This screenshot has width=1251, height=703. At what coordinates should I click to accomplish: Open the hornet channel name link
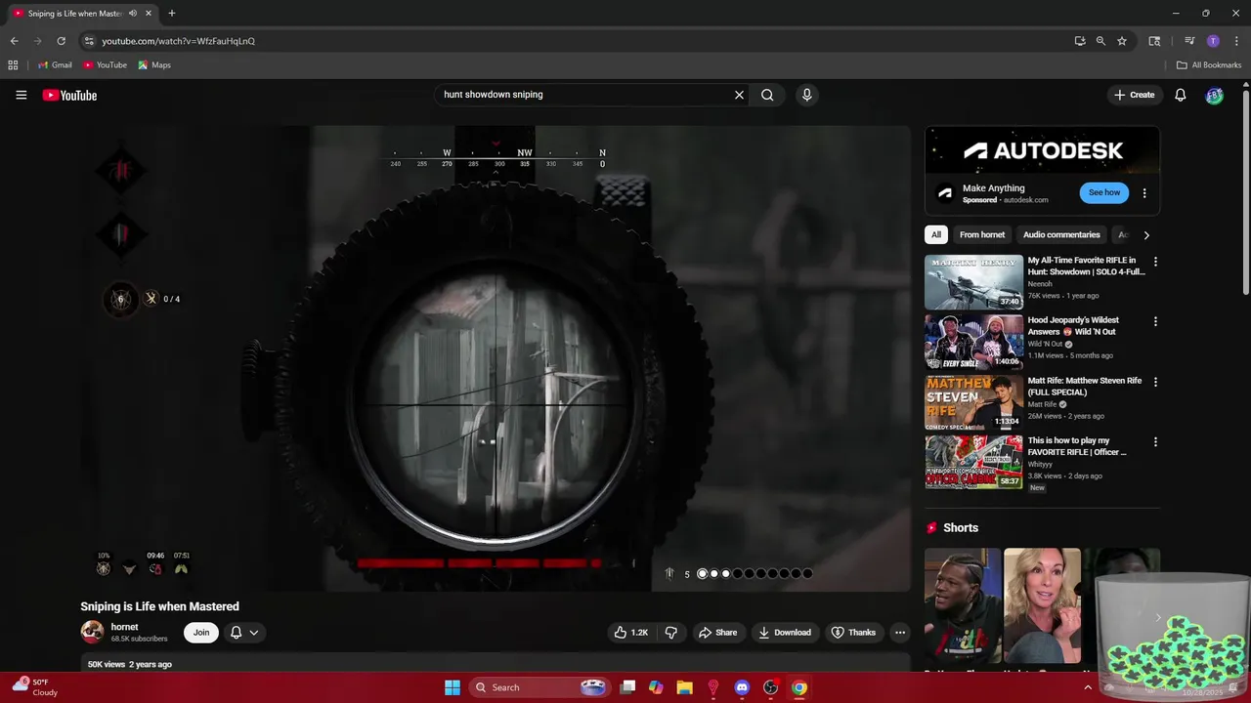pyautogui.click(x=124, y=627)
